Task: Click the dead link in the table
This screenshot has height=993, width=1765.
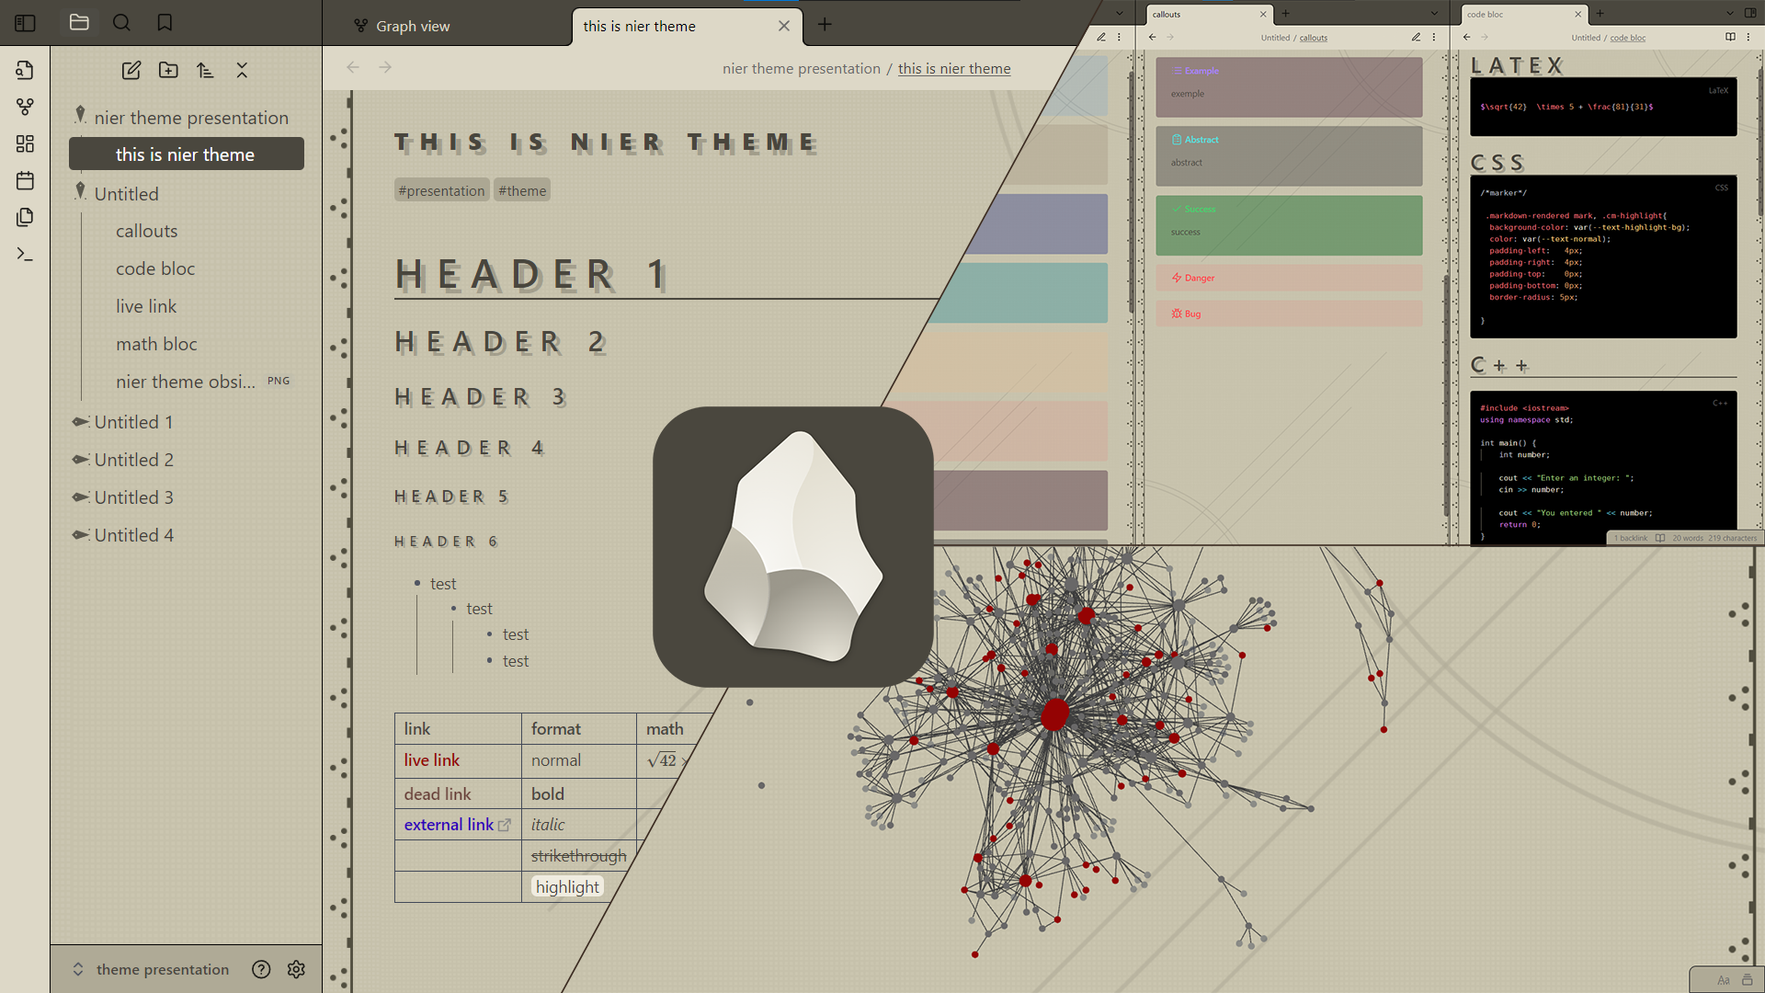Action: [438, 794]
